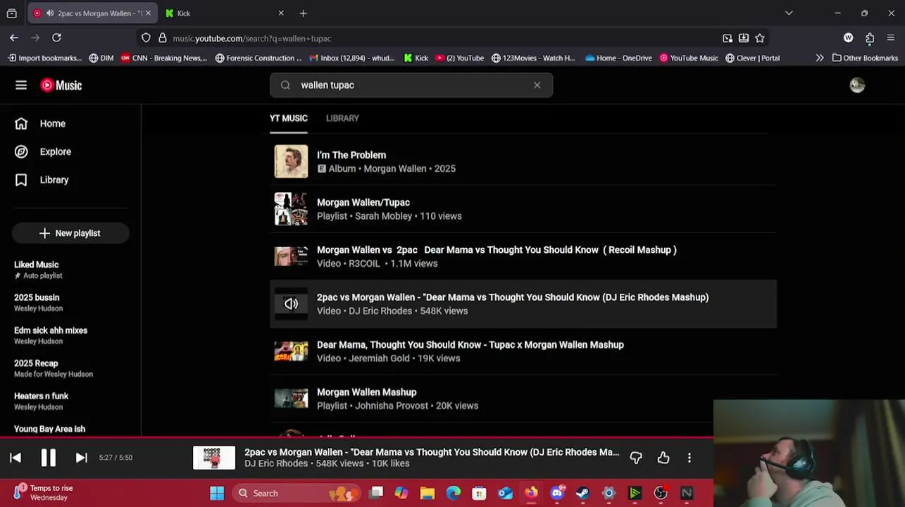Viewport: 905px width, 507px height.
Task: Show more bookmarks overflow chevron
Action: [x=820, y=58]
